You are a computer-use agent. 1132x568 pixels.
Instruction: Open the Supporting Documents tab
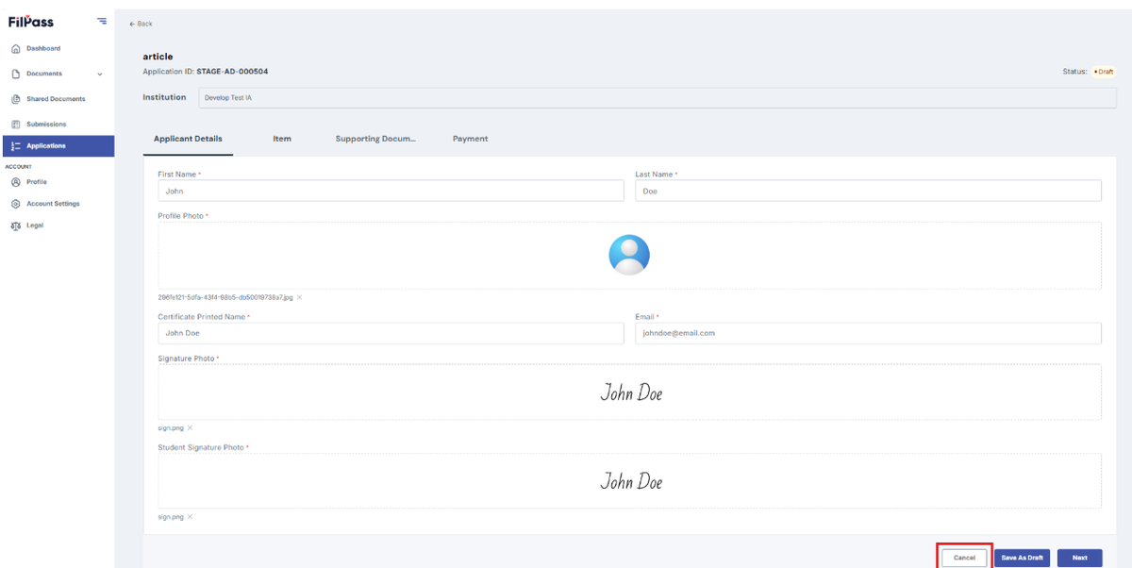tap(375, 139)
